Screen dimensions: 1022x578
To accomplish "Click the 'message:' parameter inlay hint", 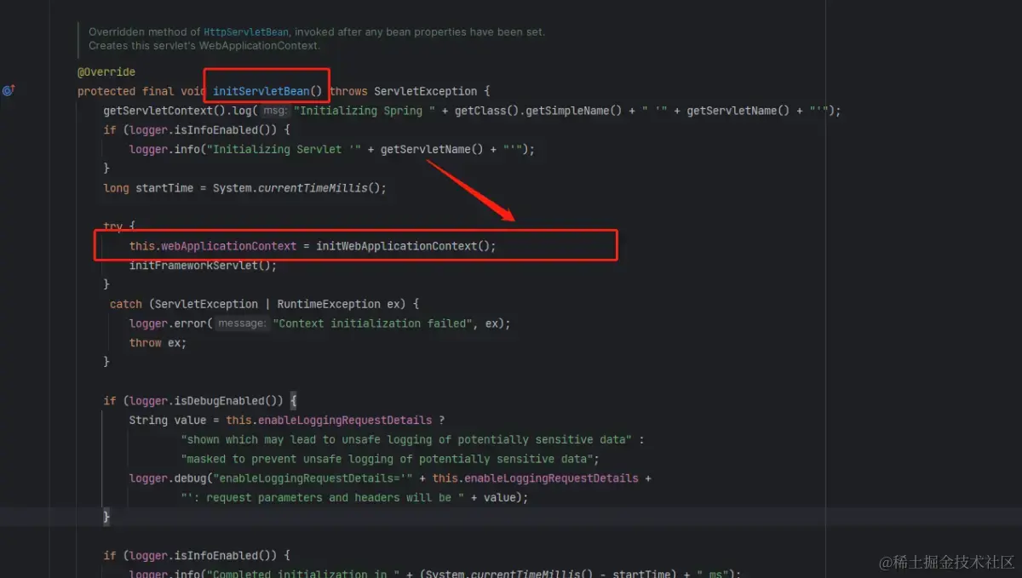I will coord(241,323).
